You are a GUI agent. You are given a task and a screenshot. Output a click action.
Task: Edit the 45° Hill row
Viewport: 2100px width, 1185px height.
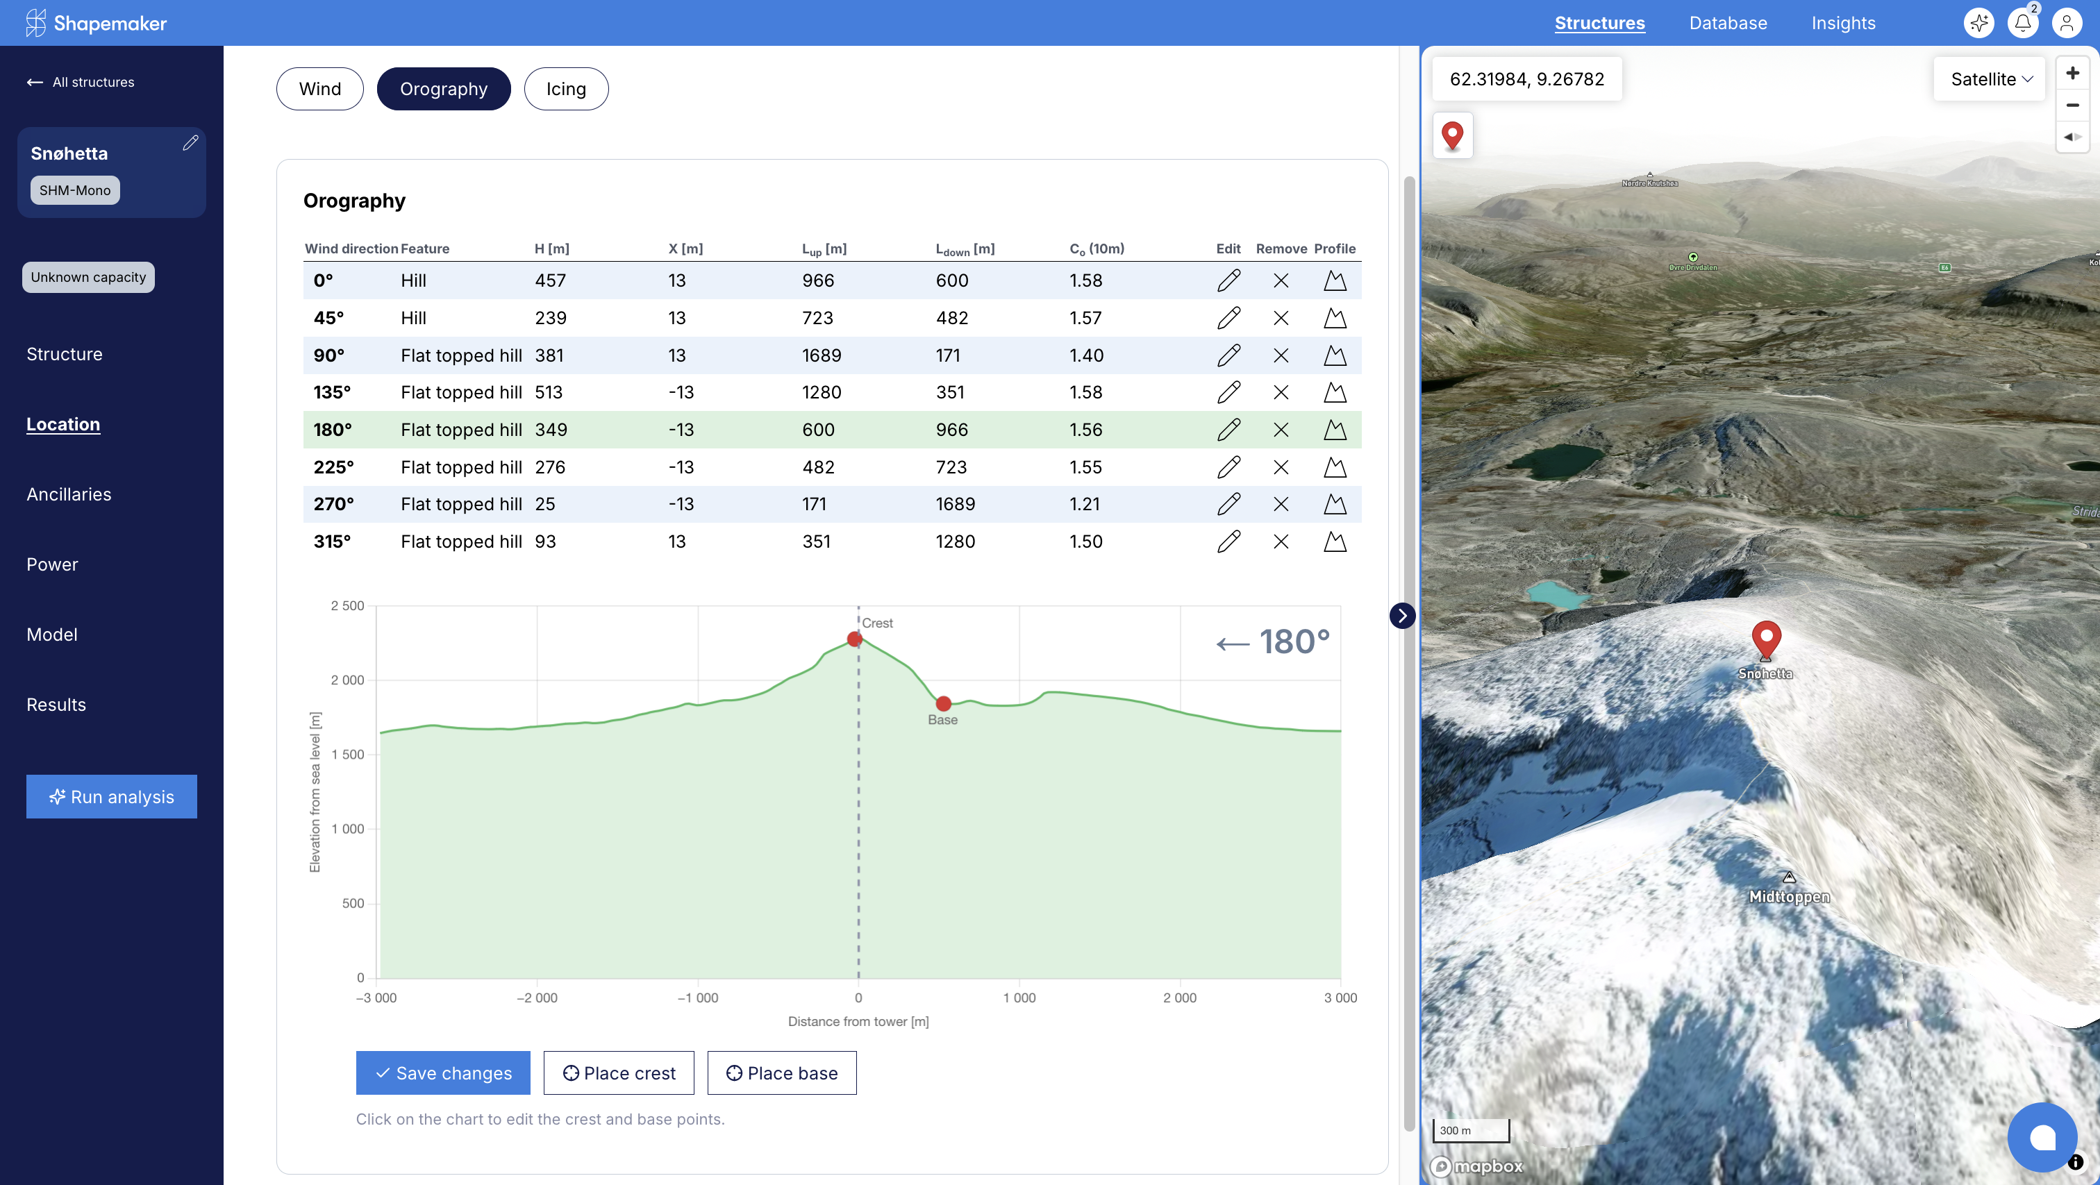(x=1228, y=318)
